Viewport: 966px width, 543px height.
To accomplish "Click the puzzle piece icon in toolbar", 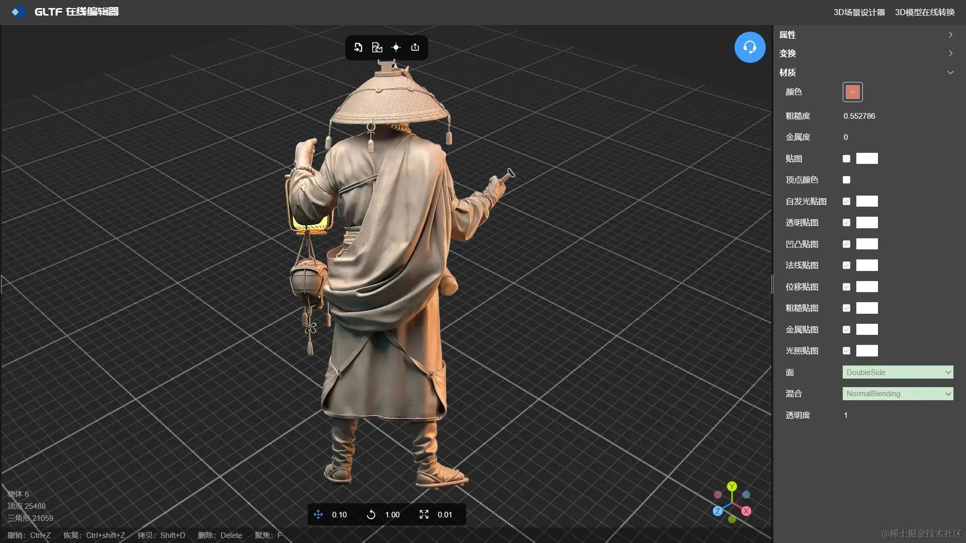I will (x=377, y=47).
